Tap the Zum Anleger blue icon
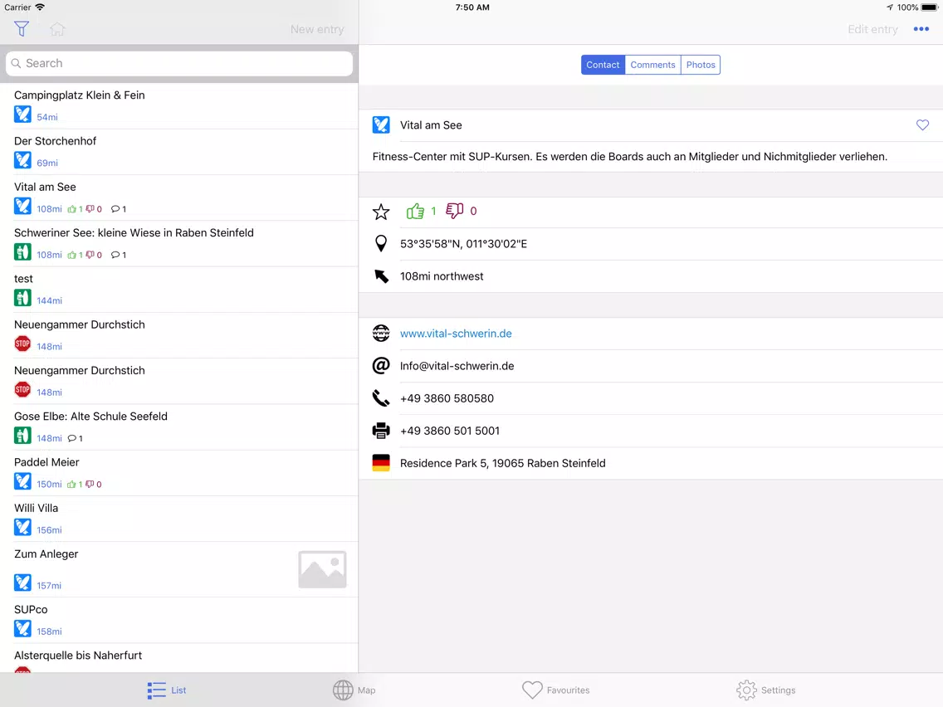 point(22,583)
